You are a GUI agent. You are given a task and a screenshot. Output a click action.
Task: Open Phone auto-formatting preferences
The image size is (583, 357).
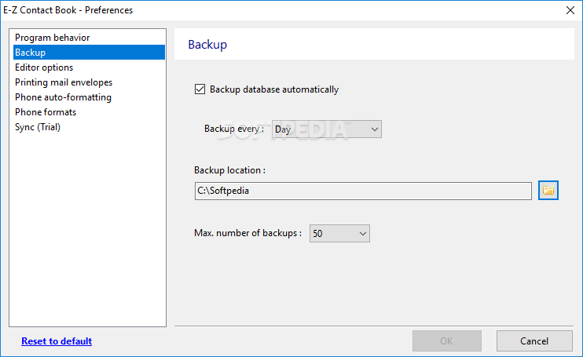pyautogui.click(x=89, y=97)
